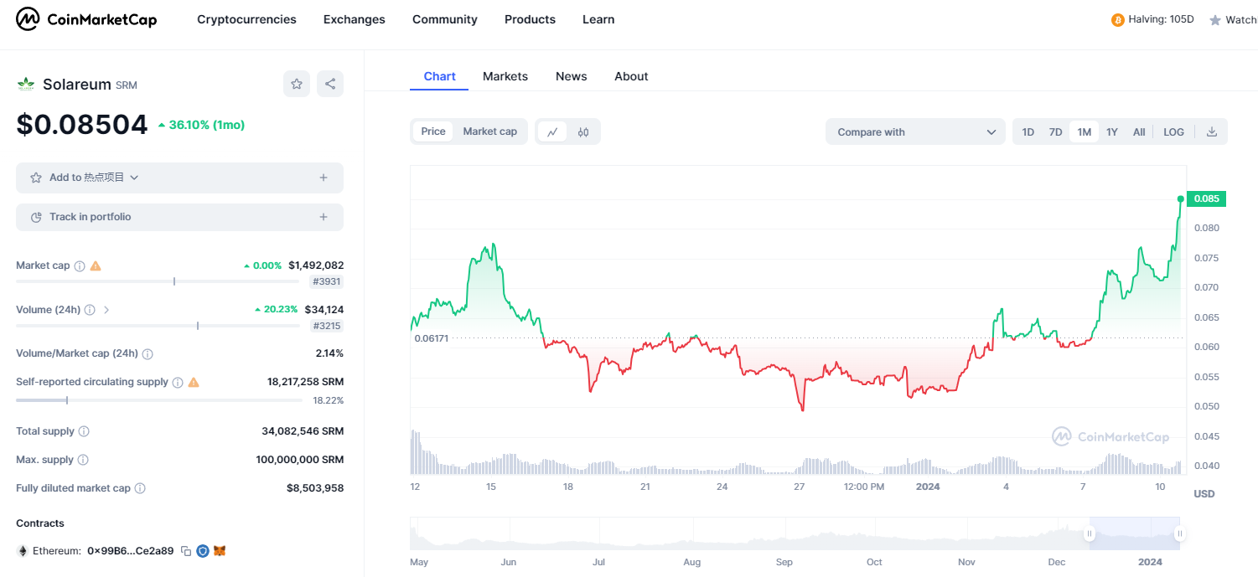Screen dimensions: 1258x577
Task: Click the Ethereum contract address 0×99B6...Ce2a89
Action: click(x=131, y=551)
